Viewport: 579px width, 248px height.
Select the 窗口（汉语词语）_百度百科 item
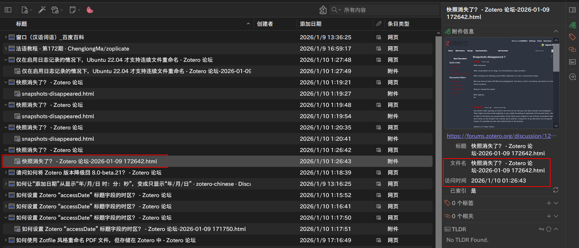[218, 37]
